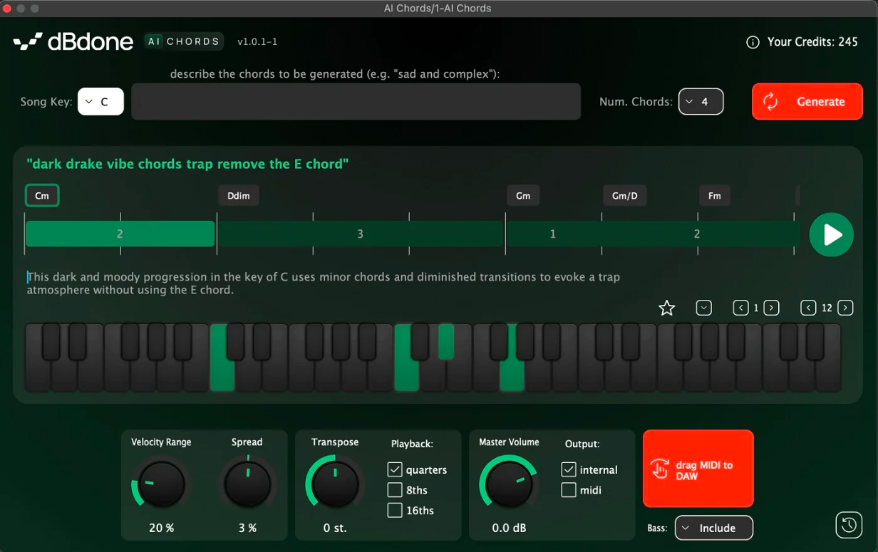The image size is (878, 552).
Task: Click the 0 st. transpose value
Action: 335,528
